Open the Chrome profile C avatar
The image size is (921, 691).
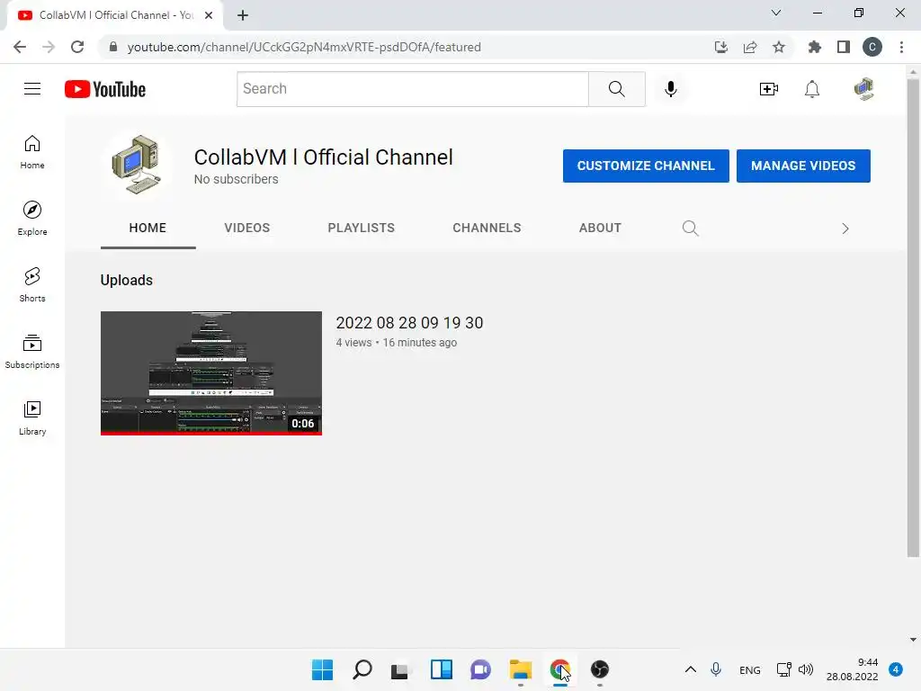(x=872, y=47)
